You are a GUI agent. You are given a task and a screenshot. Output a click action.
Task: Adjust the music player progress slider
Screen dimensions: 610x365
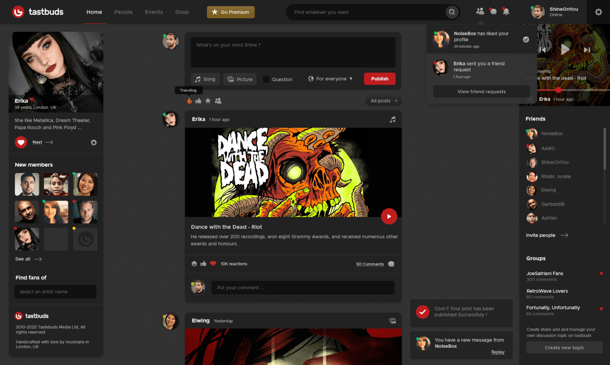pyautogui.click(x=559, y=90)
